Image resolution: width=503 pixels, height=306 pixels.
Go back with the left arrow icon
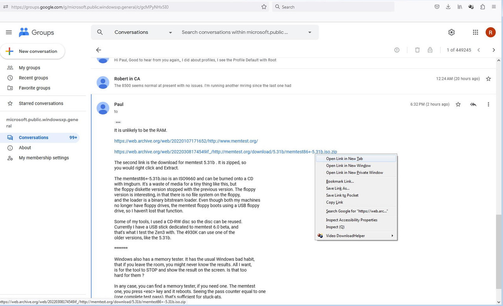[x=99, y=50]
